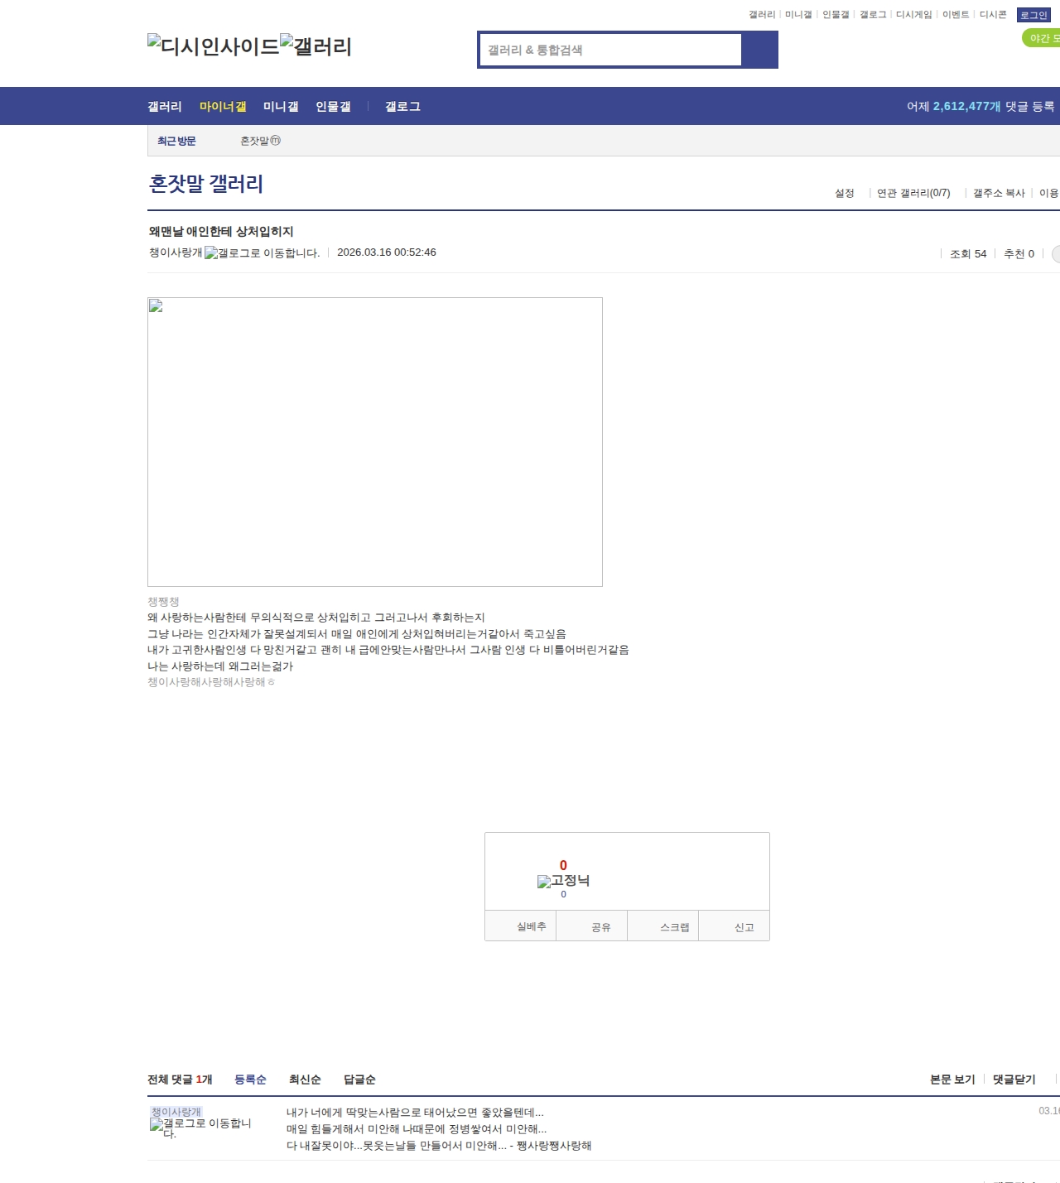Click 본문 보기
The height and width of the screenshot is (1183, 1060).
point(952,1080)
